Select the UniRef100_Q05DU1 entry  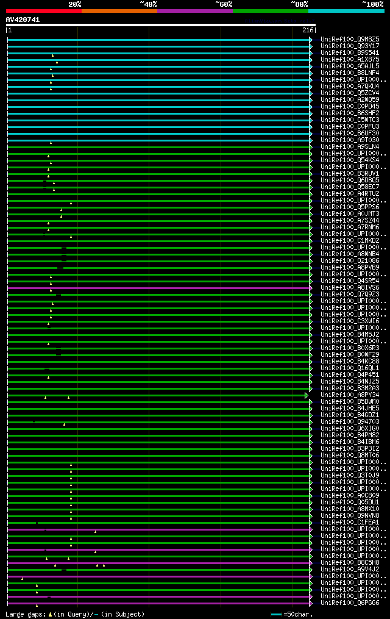pos(350,503)
